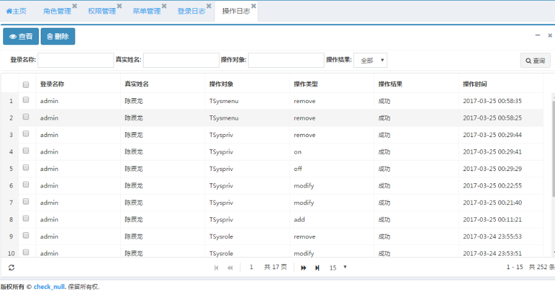
Task: Open the check_null link in the footer
Action: pyautogui.click(x=49, y=286)
